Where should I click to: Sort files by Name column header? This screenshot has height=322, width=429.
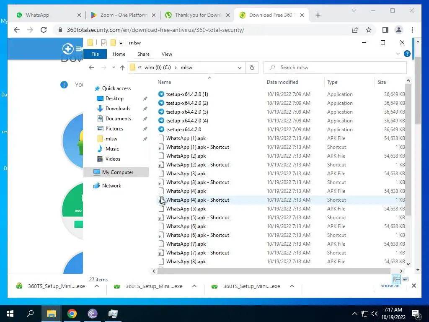164,82
